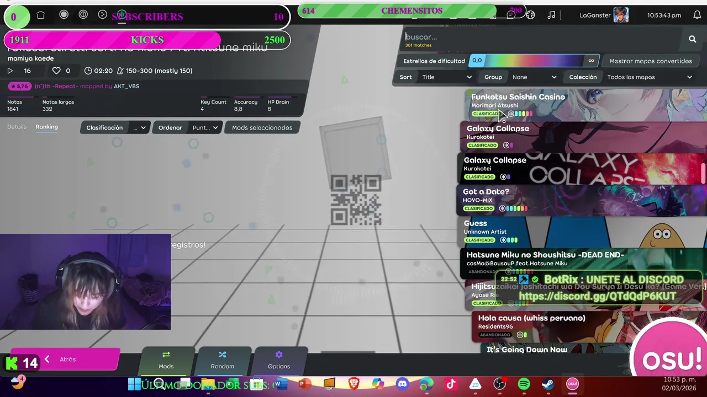Open the Ordenar Punt... dropdown

(x=188, y=127)
